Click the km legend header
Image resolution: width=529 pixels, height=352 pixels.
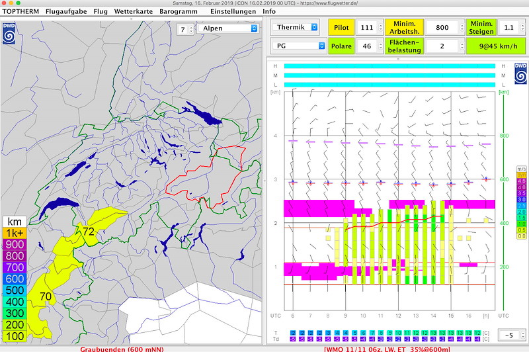[x=15, y=222]
